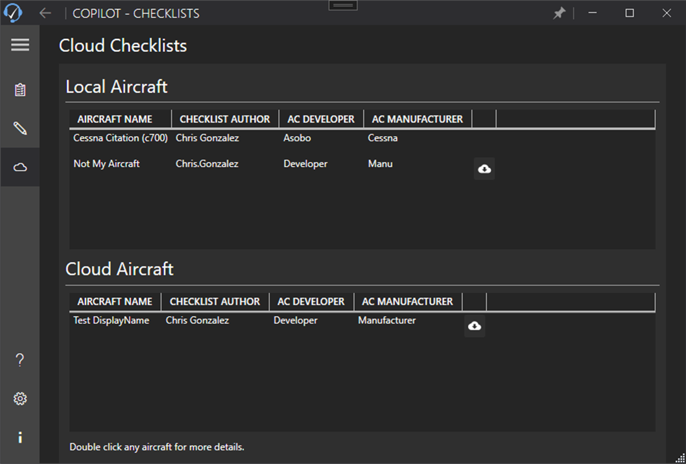Viewport: 686px width, 464px height.
Task: Sort Local Aircraft by AIRCRAFT NAME
Action: tap(116, 119)
